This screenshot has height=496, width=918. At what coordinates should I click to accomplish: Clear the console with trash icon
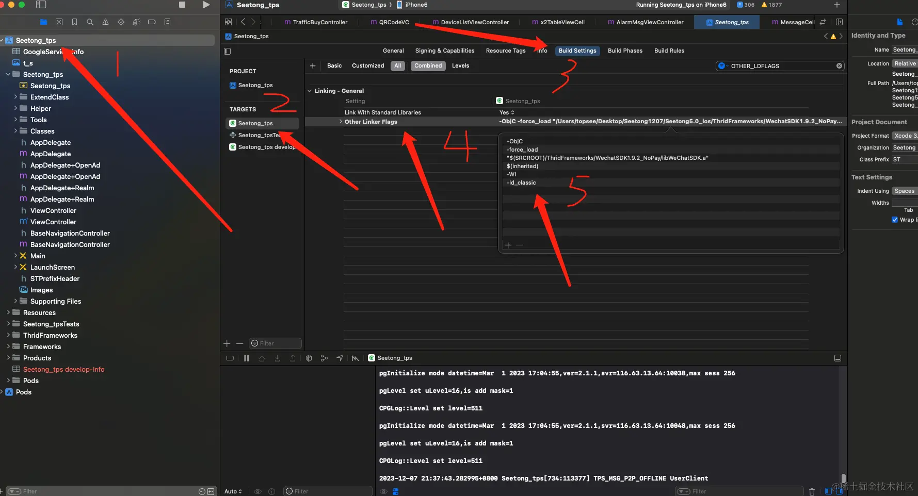(812, 491)
